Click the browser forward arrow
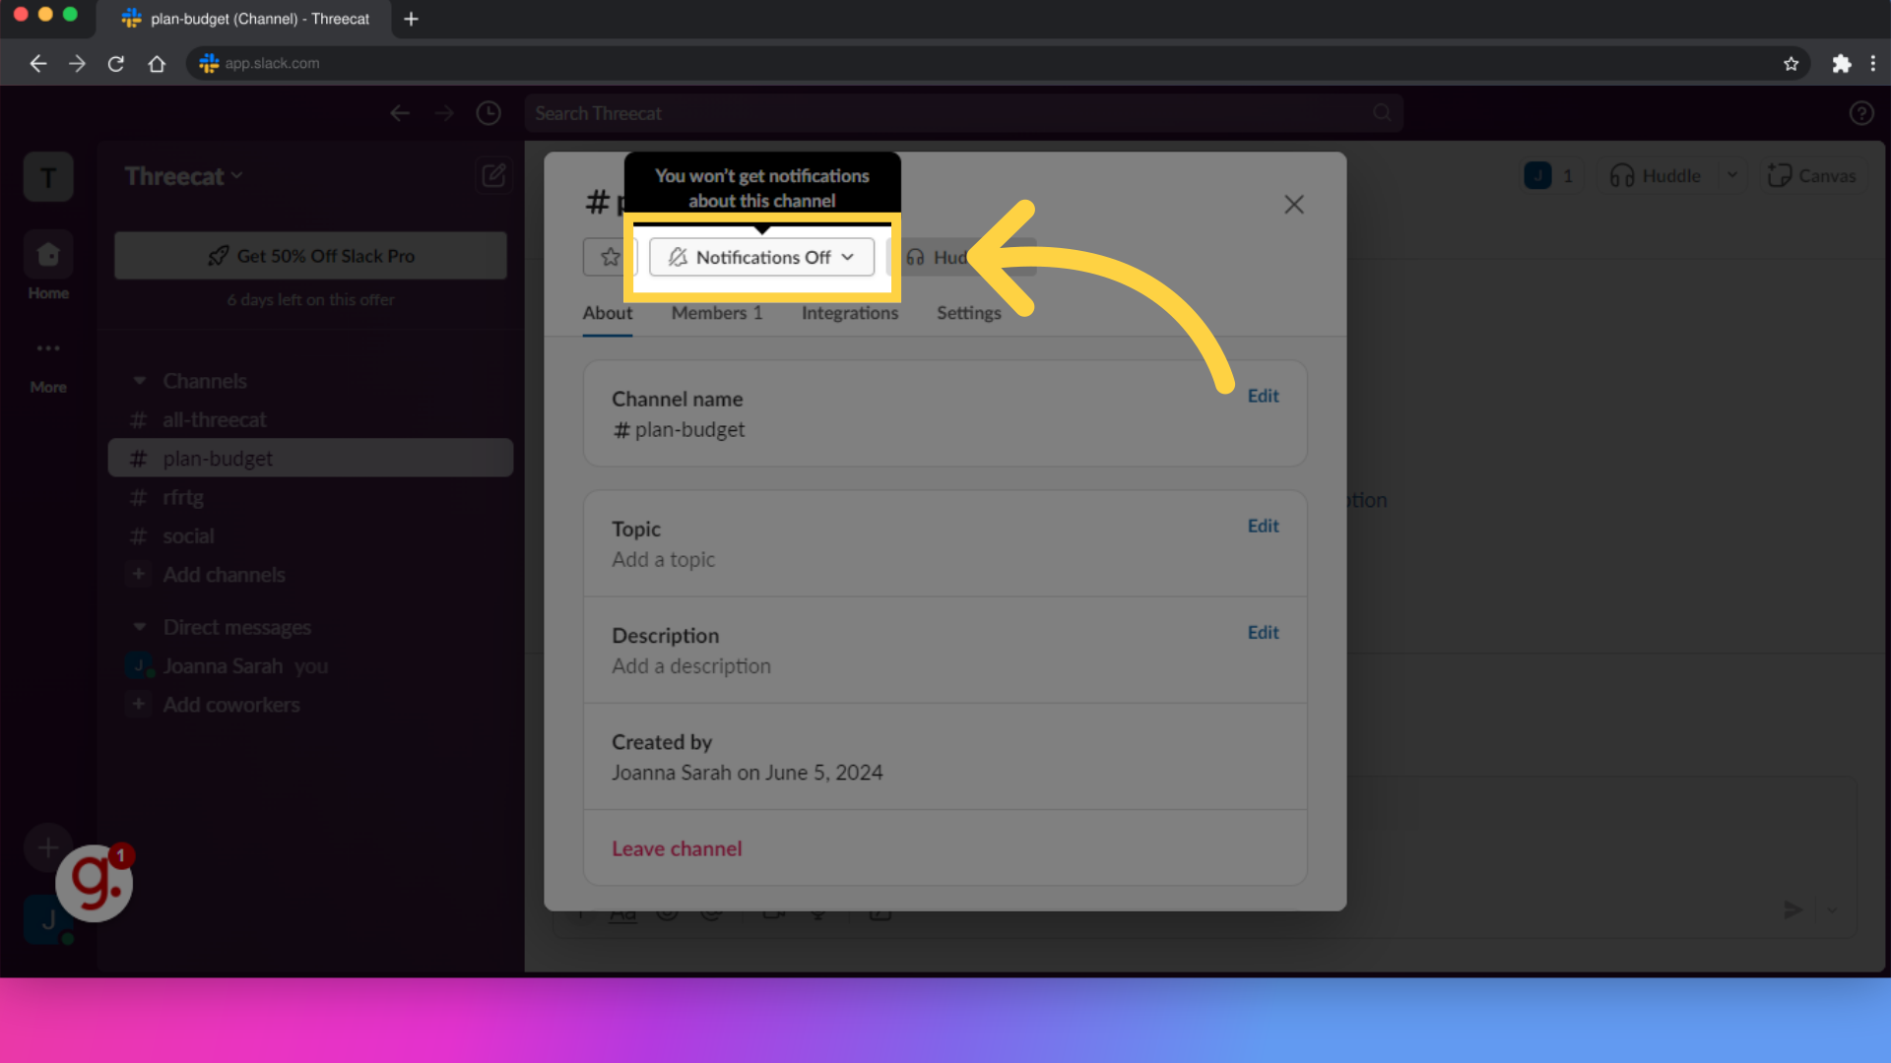Viewport: 1891px width, 1063px height. click(77, 63)
